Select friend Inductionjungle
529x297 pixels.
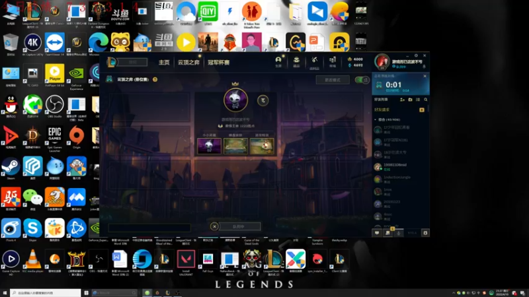pyautogui.click(x=399, y=179)
